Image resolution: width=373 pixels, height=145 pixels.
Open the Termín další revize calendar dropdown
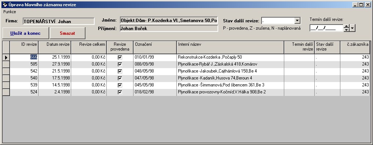(x=352, y=28)
